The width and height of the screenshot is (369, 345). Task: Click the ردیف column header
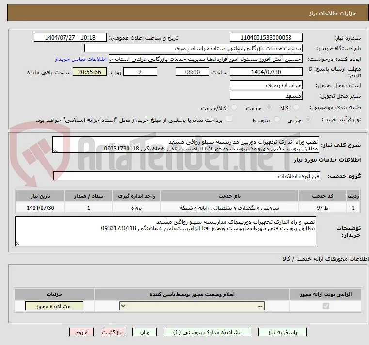coord(353,196)
